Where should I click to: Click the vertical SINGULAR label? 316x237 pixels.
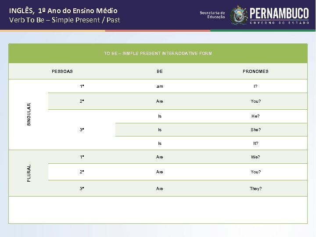point(29,114)
